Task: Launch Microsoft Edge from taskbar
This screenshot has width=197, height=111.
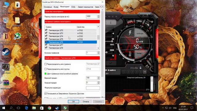Action: 26,108
